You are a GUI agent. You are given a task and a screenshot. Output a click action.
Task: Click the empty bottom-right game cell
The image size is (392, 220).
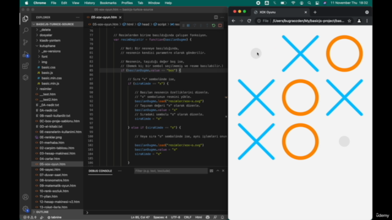[x=344, y=141]
